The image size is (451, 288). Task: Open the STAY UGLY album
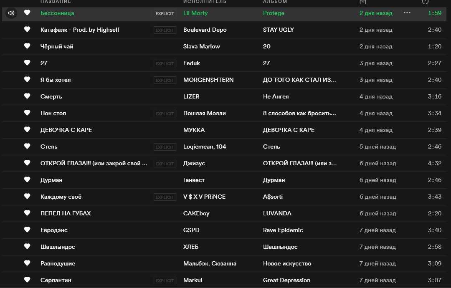click(279, 30)
